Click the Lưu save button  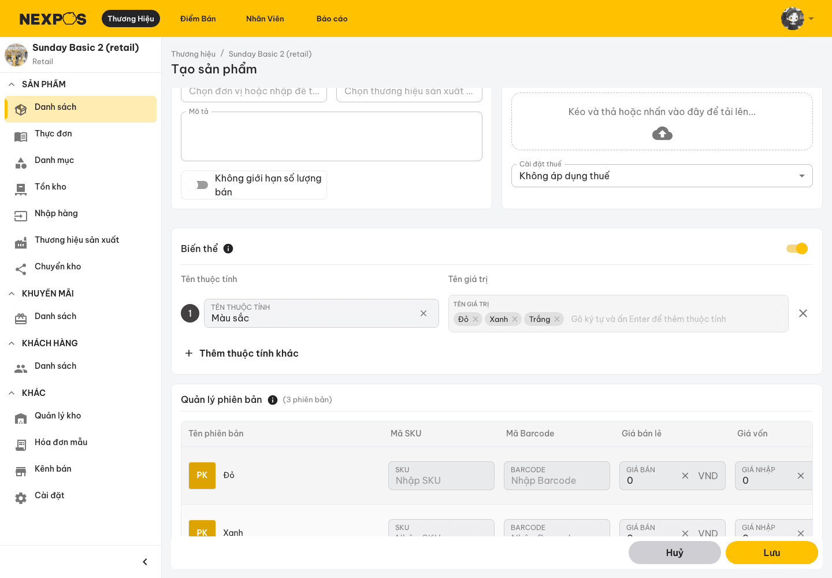pyautogui.click(x=772, y=553)
